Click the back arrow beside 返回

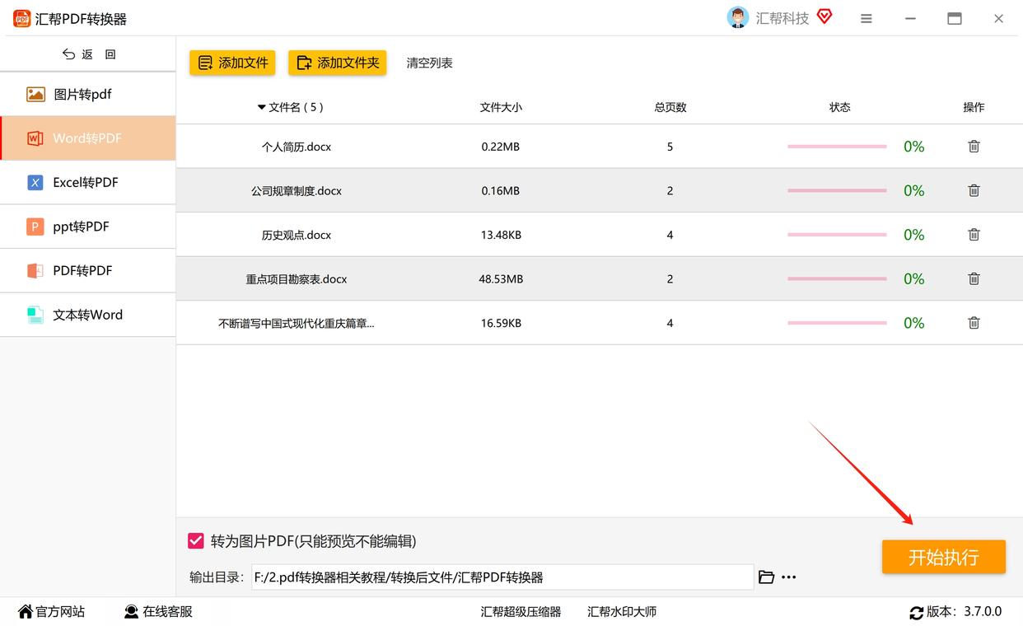click(x=69, y=54)
